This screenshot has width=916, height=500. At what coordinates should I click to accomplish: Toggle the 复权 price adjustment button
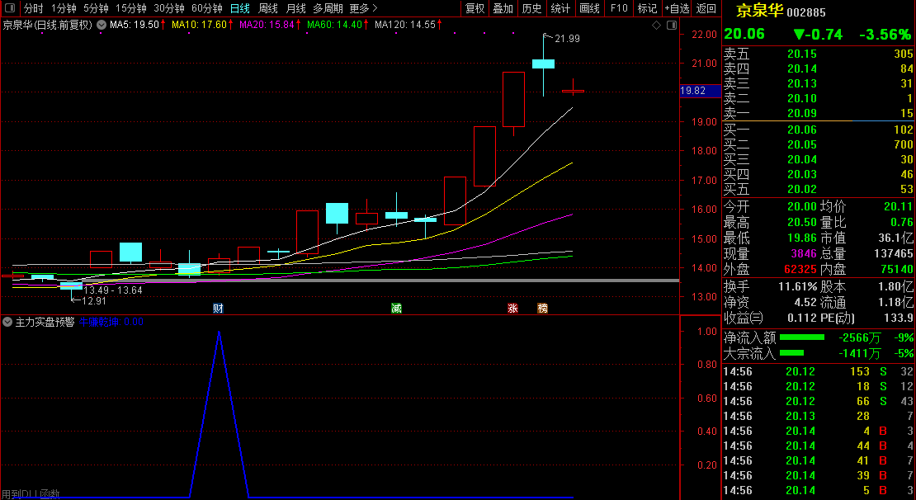(x=475, y=8)
